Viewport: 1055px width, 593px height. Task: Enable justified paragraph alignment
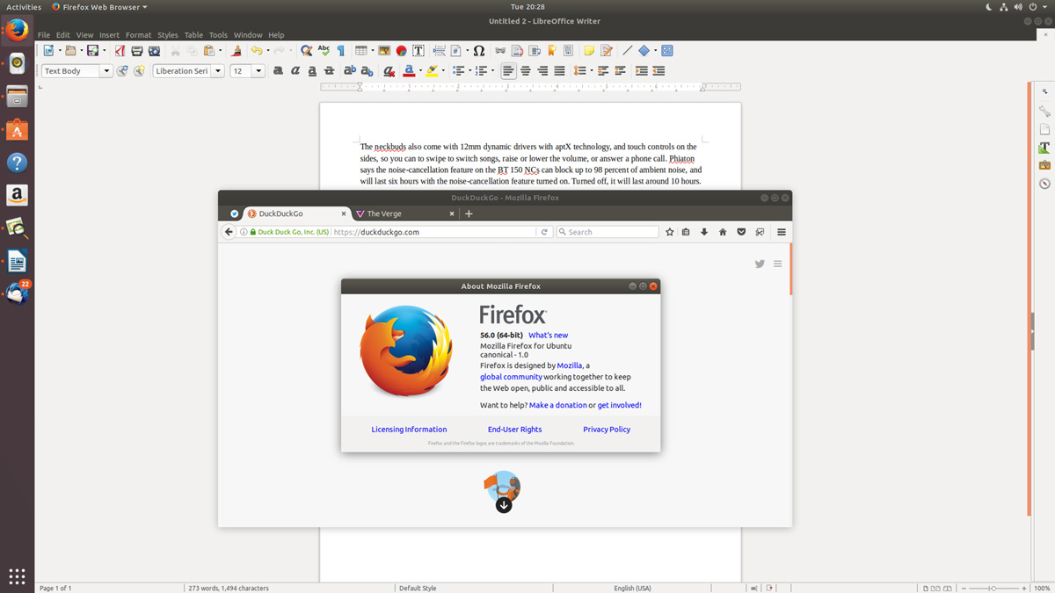pos(559,71)
